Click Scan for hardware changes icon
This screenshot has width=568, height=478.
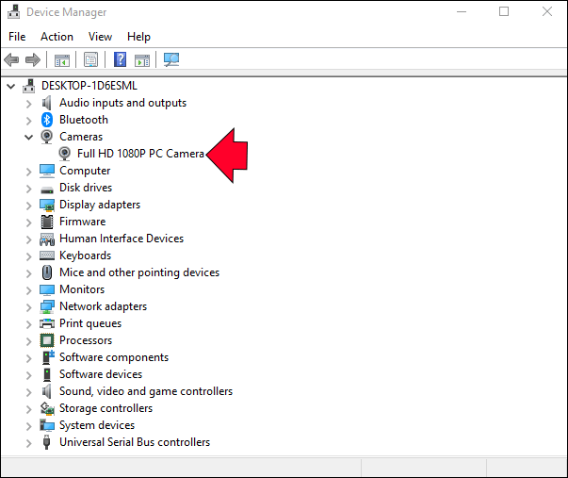(x=171, y=59)
